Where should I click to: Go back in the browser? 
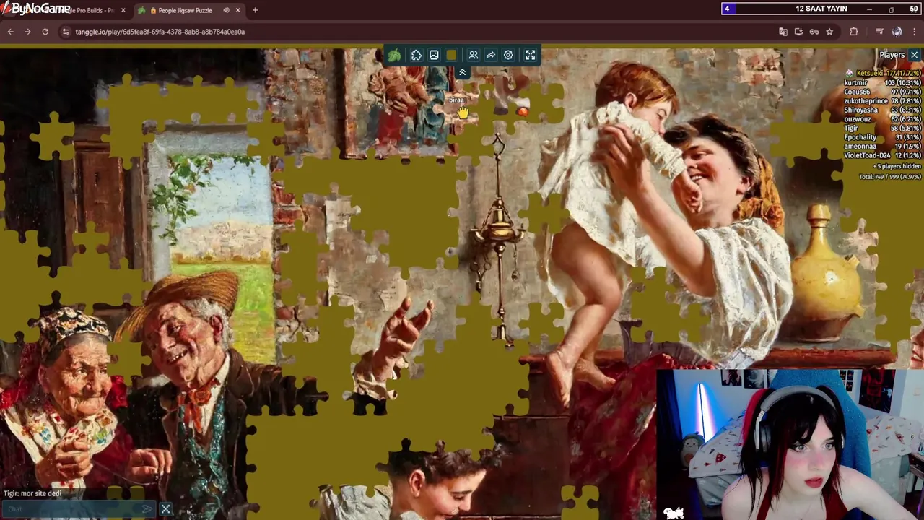[10, 32]
